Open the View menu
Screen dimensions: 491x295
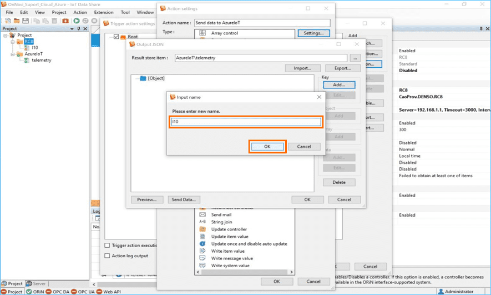click(x=40, y=12)
